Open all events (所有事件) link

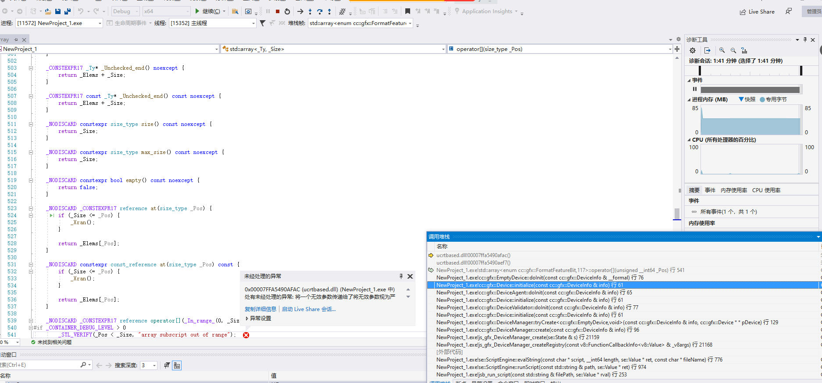(729, 212)
